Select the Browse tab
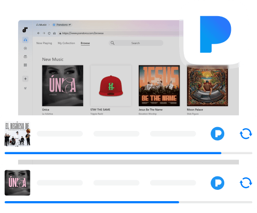The width and height of the screenshot is (257, 213). 85,43
